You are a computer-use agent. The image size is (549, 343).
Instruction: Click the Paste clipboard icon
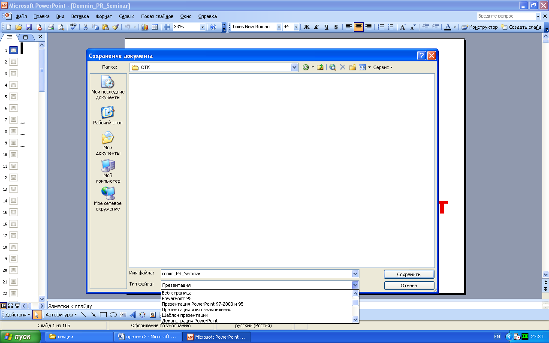(106, 27)
